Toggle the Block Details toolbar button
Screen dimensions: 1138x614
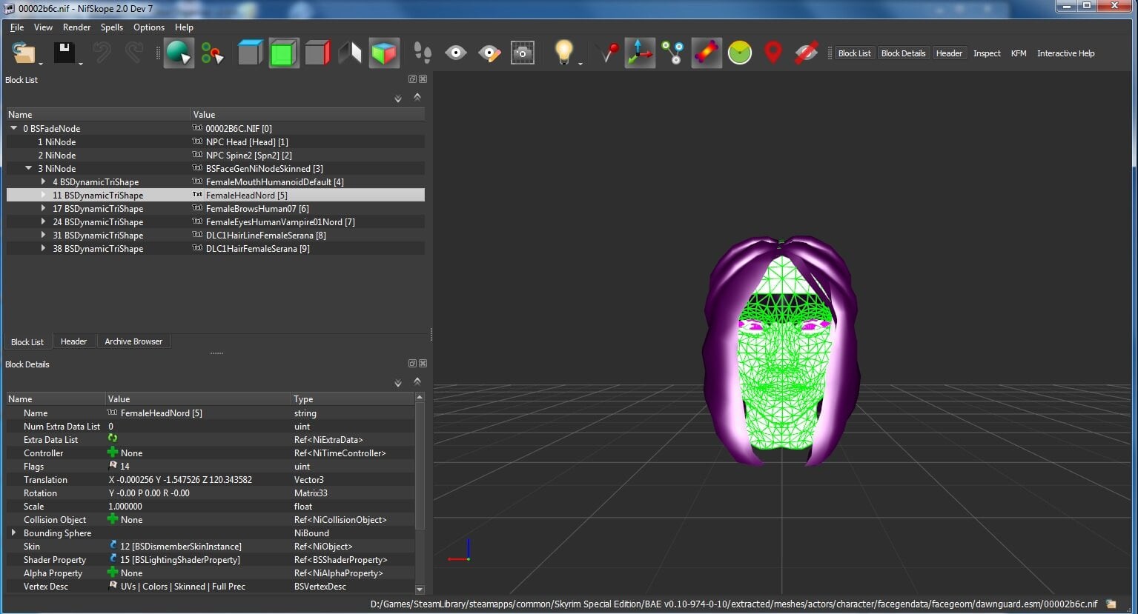tap(903, 53)
